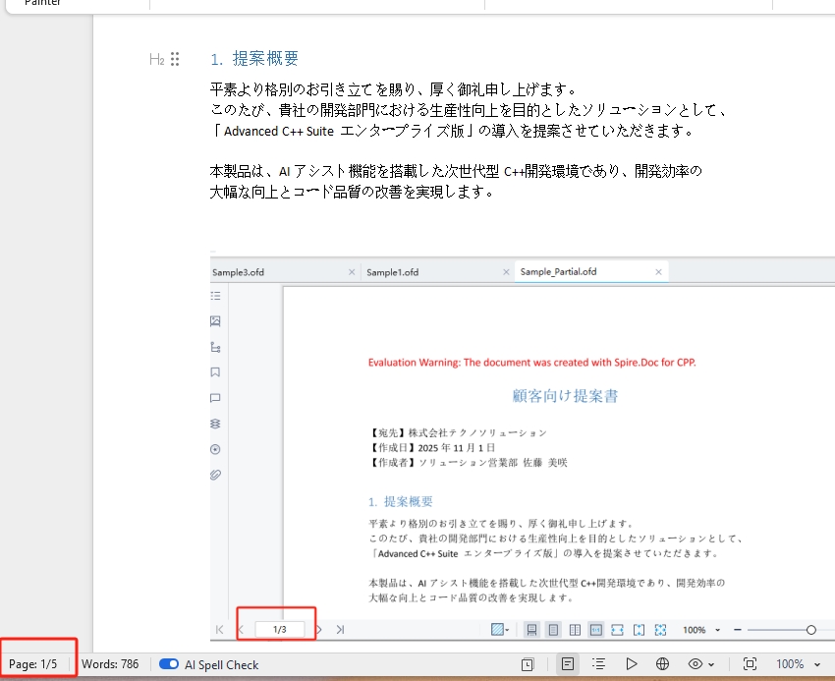This screenshot has width=835, height=681.
Task: Start read mode with the play icon
Action: click(x=632, y=664)
